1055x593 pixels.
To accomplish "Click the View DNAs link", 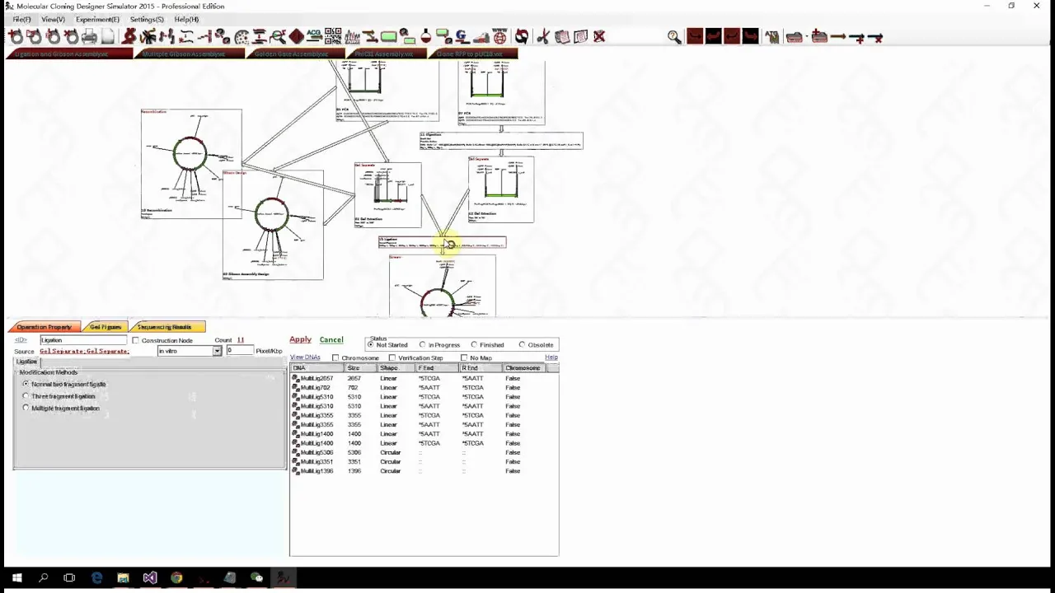I will [305, 357].
